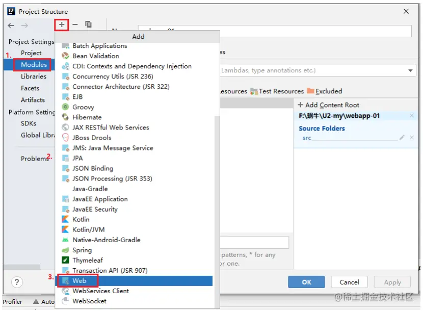Viewport: 423px width, 311px height.
Task: Click the Add (+) toolbar button
Action: (x=62, y=25)
